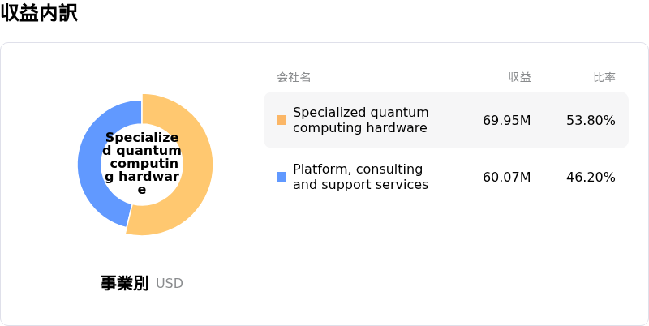Click the blue legend square for platform services
The width and height of the screenshot is (649, 326).
tap(282, 177)
